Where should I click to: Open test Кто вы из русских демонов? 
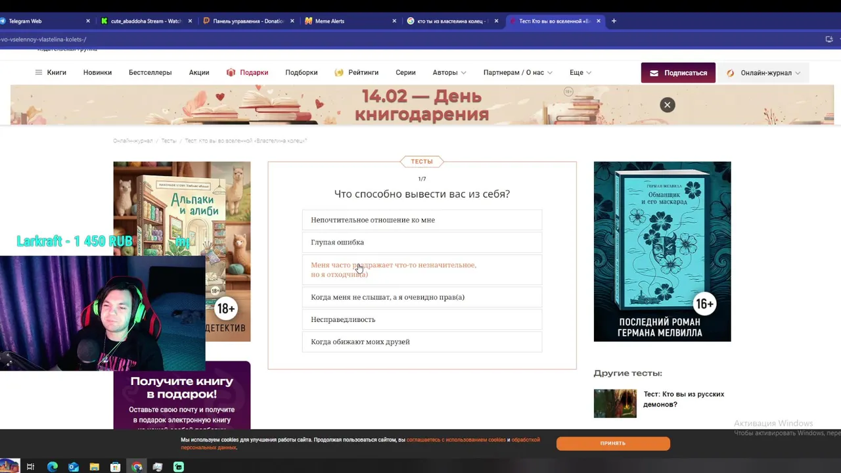[x=683, y=399]
